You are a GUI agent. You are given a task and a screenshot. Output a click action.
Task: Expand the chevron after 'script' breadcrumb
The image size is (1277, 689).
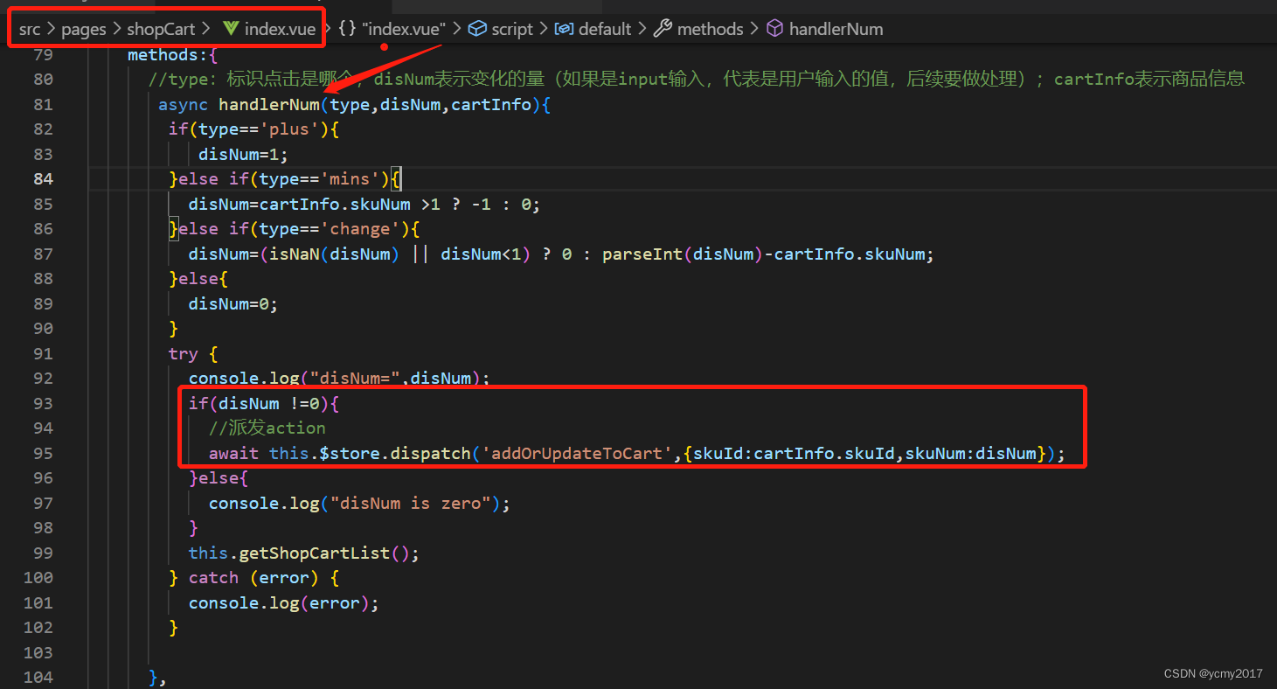point(545,29)
